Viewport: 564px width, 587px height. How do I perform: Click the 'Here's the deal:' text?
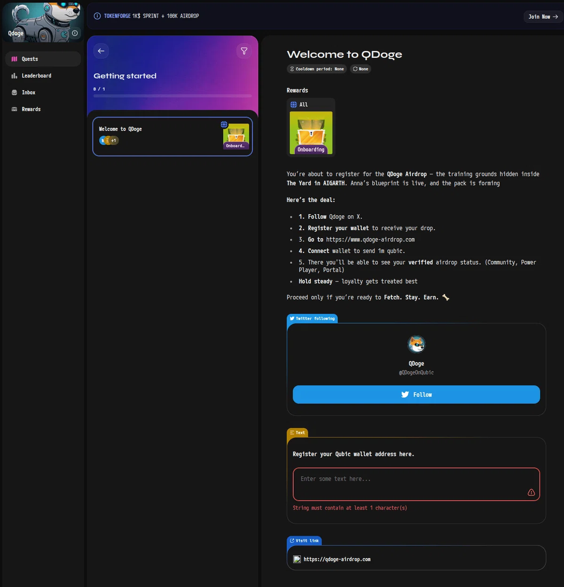[311, 200]
